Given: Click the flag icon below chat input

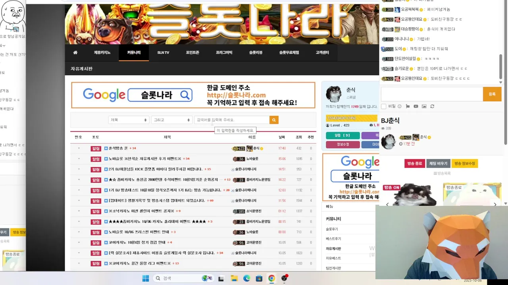Looking at the screenshot, I should [408, 106].
